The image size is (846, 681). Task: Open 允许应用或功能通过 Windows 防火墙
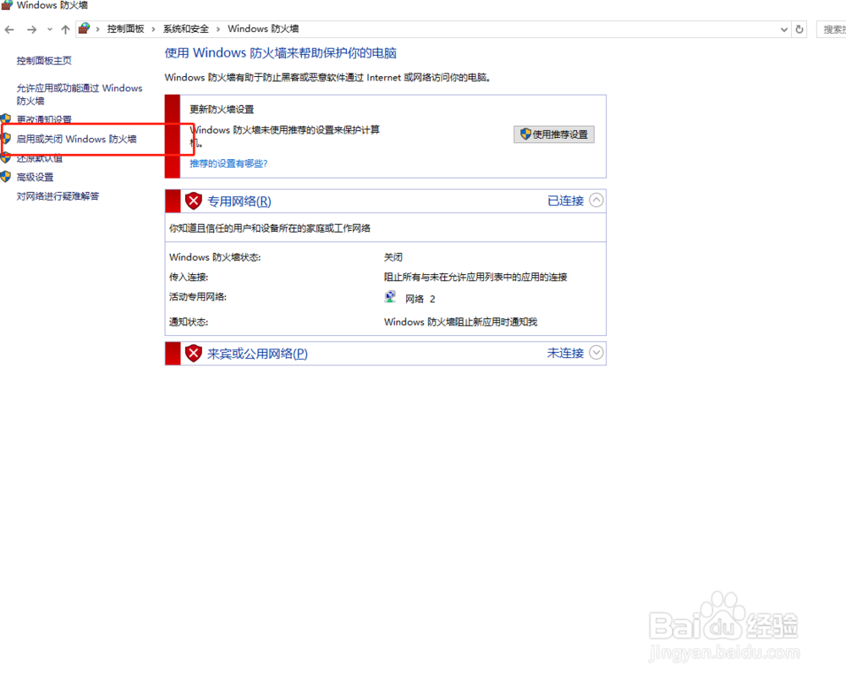click(x=80, y=95)
